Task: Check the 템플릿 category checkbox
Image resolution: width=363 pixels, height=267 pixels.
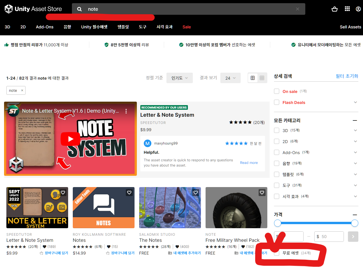Action: 277,174
